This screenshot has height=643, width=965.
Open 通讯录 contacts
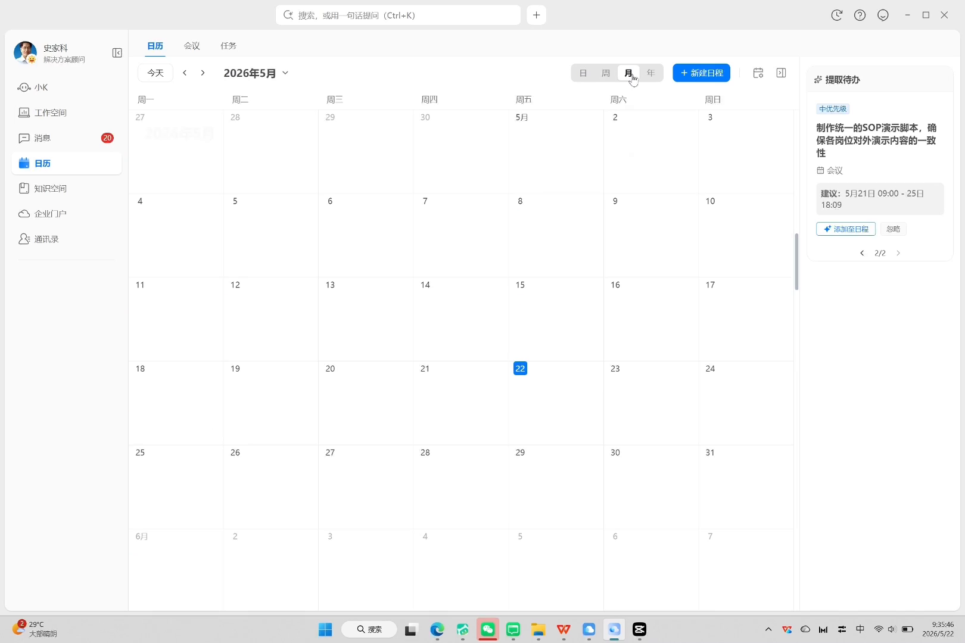click(66, 239)
